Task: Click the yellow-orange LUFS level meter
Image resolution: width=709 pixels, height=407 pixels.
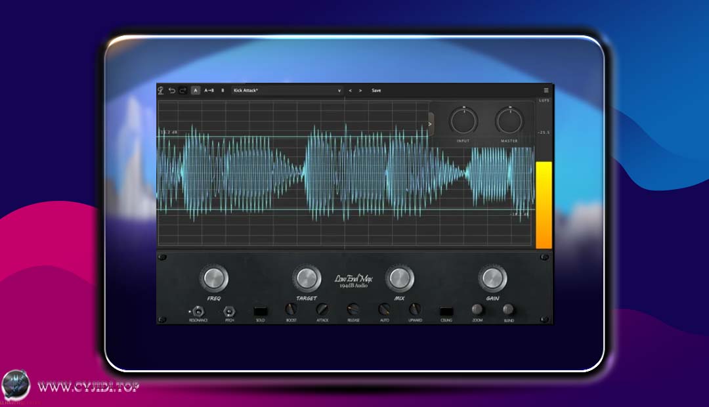Action: coord(544,205)
